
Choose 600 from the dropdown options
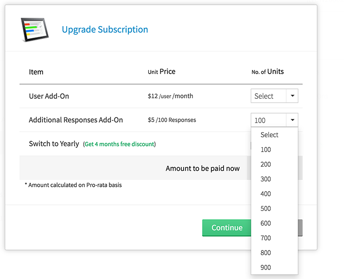(265, 223)
